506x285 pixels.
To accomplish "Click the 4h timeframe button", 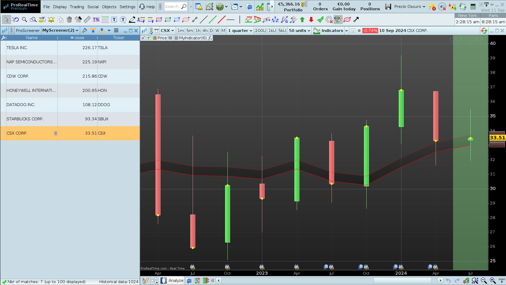I will click(205, 31).
